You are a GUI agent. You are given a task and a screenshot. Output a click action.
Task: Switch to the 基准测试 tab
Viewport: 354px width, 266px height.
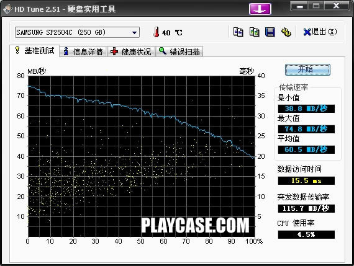coord(35,51)
